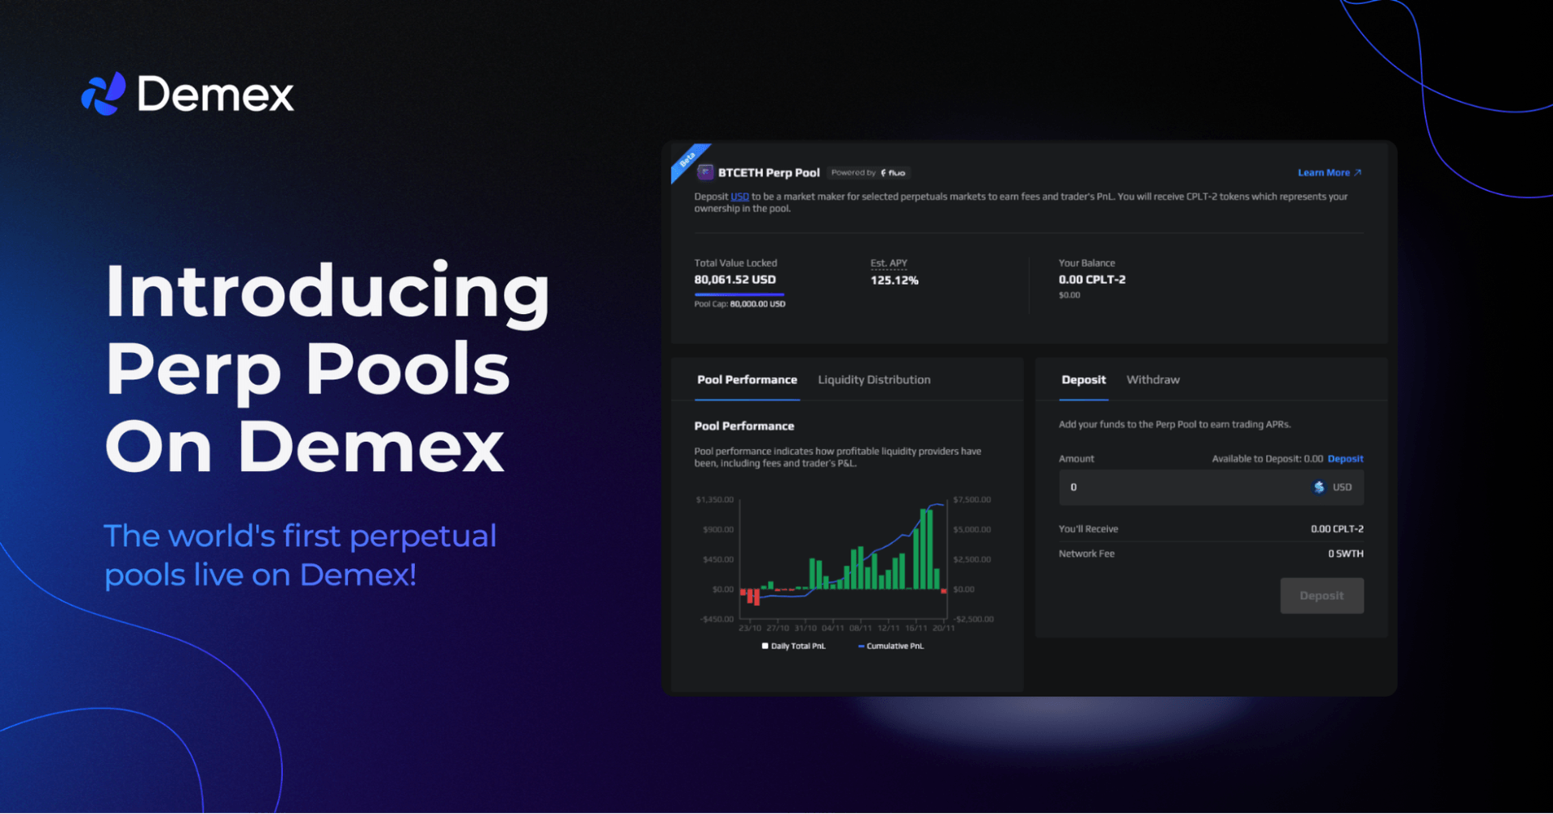The image size is (1553, 814).
Task: Click the BTCETH Perp Pool title
Action: point(768,172)
